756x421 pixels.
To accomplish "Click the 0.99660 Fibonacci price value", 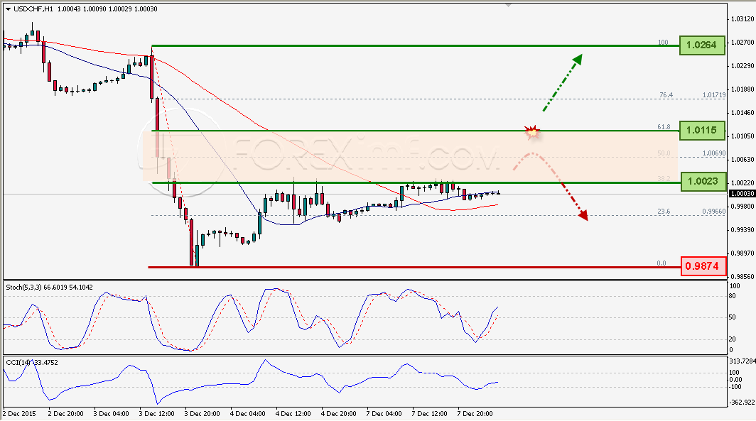I will (x=714, y=212).
